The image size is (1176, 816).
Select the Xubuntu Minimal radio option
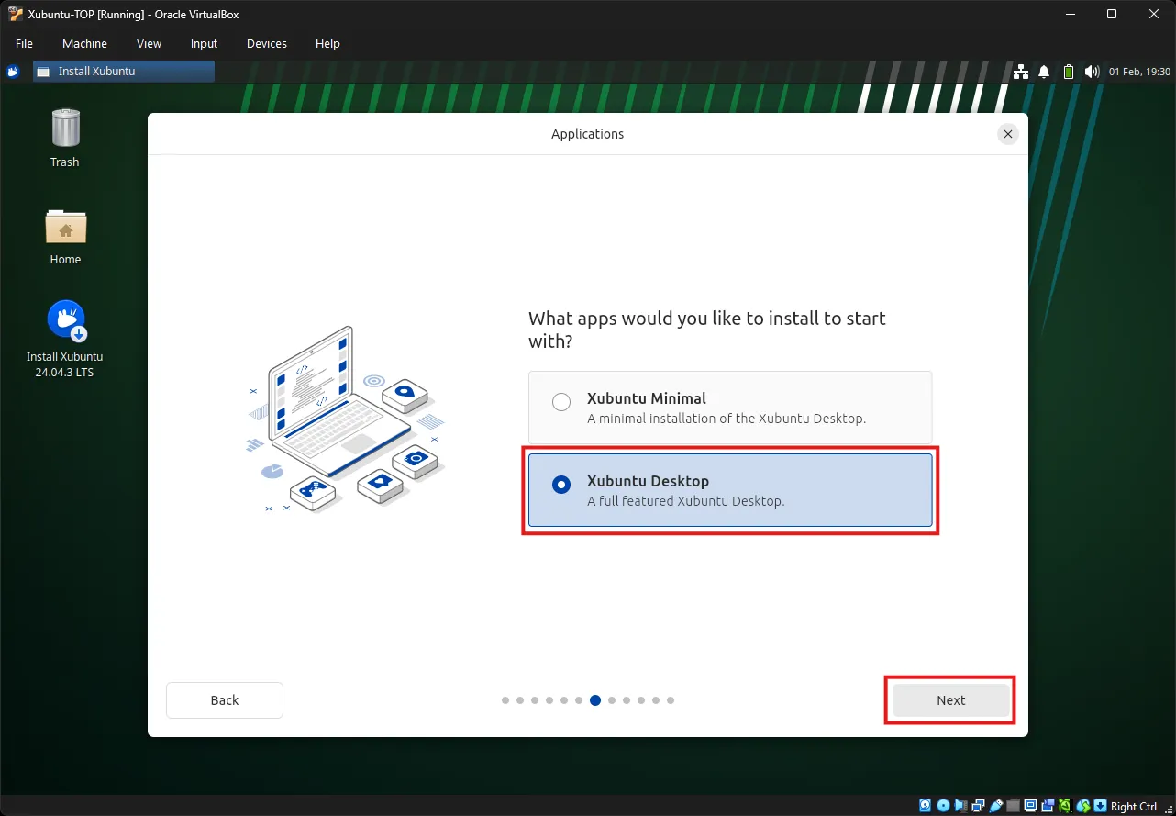click(560, 402)
